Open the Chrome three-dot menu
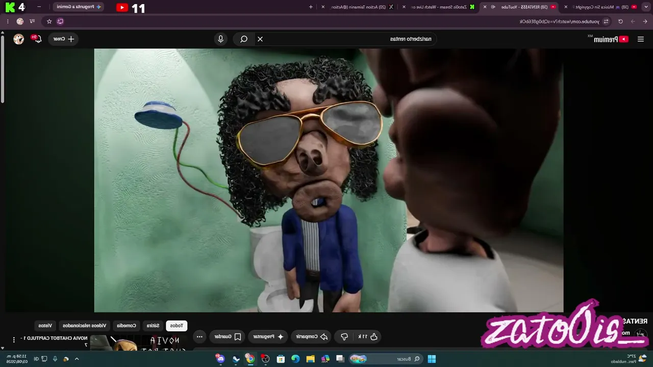The height and width of the screenshot is (367, 653). tap(8, 21)
